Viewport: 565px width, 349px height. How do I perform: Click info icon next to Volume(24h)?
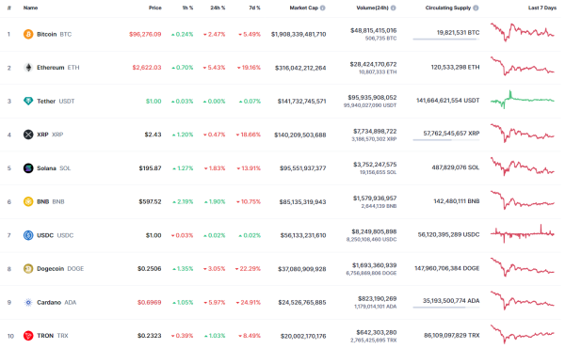(393, 8)
